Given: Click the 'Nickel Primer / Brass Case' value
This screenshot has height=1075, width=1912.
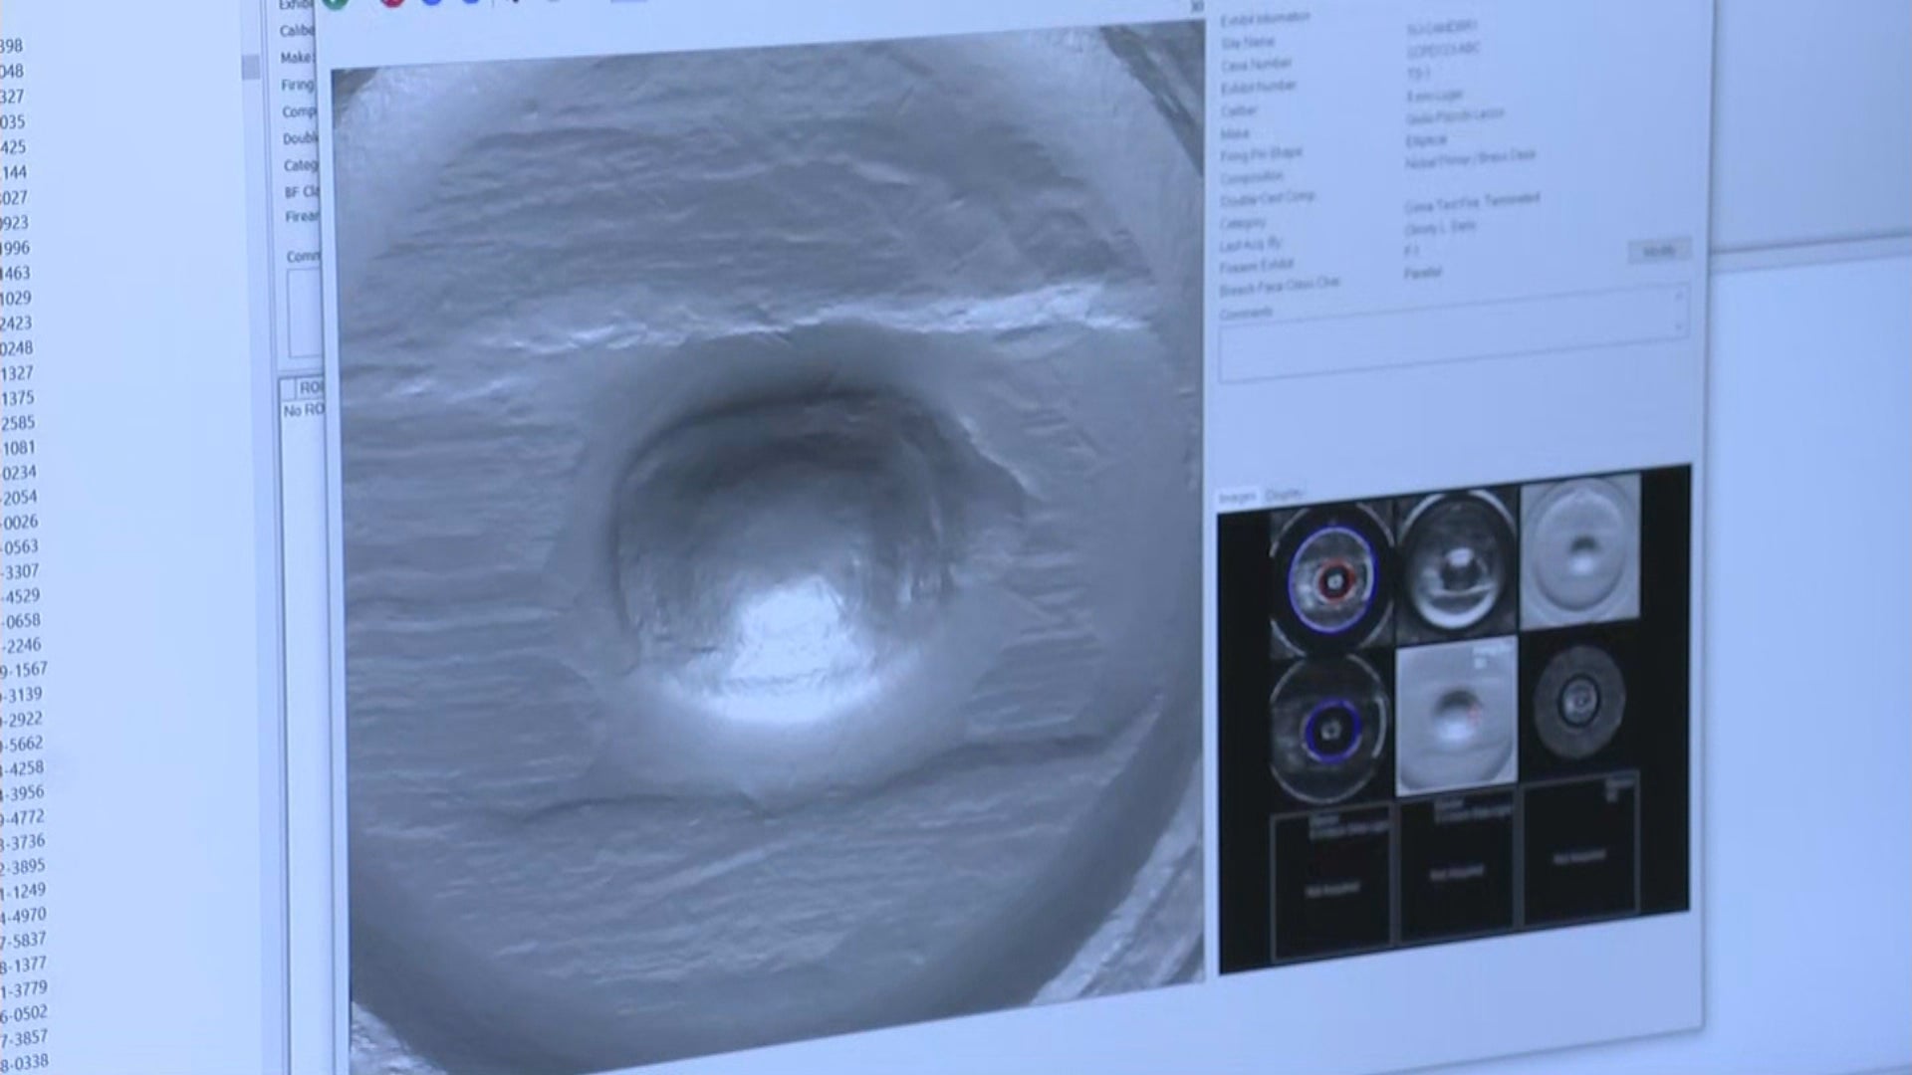Looking at the screenshot, I should coord(1470,158).
